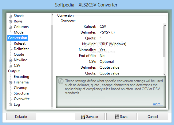Open the Overwrite settings
This screenshot has width=174, height=125.
tap(22, 99)
